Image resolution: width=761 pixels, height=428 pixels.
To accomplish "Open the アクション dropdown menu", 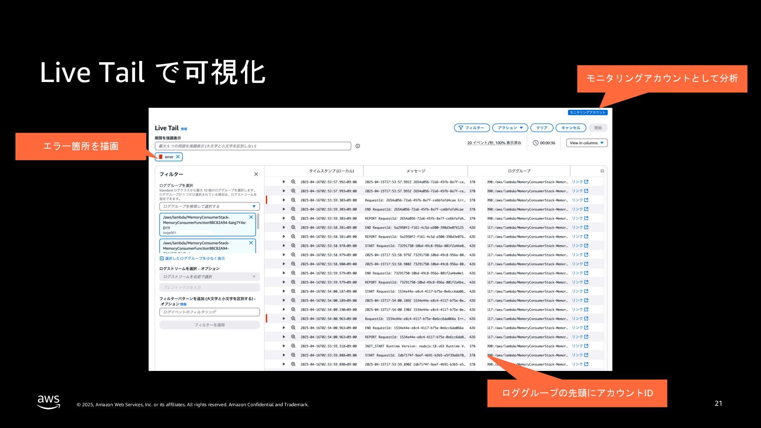I will (x=510, y=128).
